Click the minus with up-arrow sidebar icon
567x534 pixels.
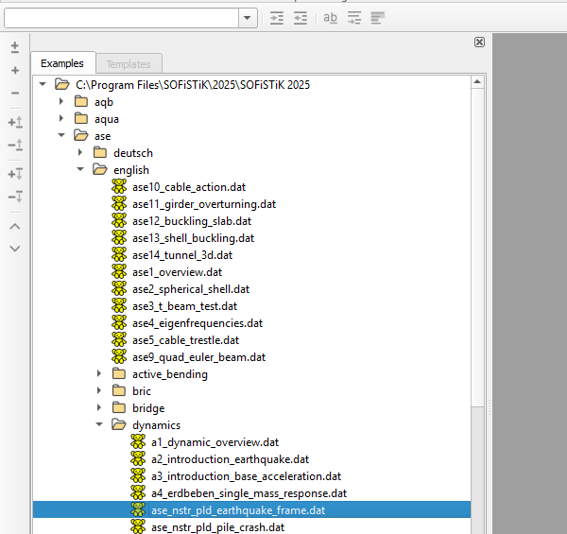(15, 145)
